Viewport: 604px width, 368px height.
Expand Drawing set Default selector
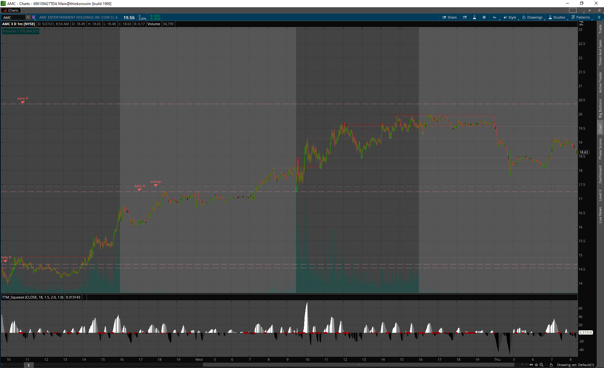[x=575, y=365]
